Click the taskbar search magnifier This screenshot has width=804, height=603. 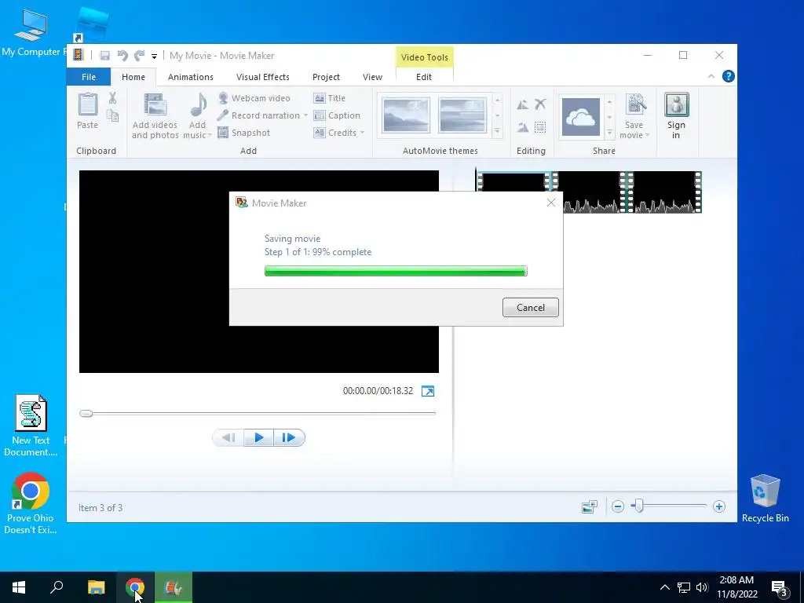click(x=57, y=587)
